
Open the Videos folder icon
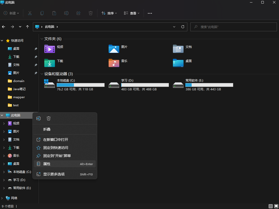[x=50, y=49]
